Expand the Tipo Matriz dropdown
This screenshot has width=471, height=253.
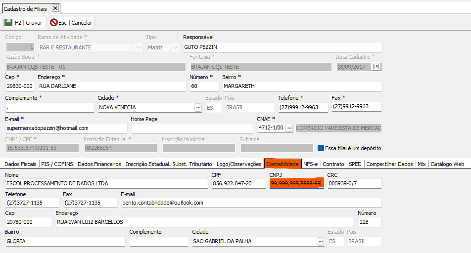pyautogui.click(x=175, y=47)
